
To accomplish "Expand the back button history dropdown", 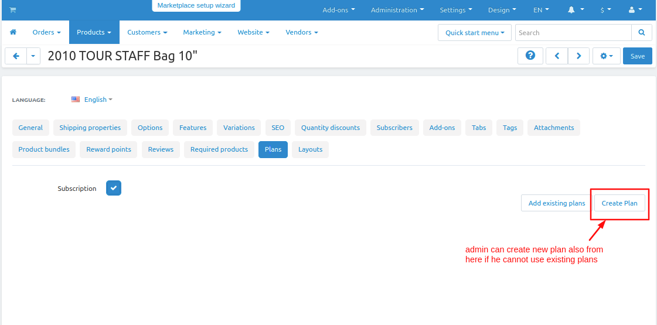I will 33,56.
